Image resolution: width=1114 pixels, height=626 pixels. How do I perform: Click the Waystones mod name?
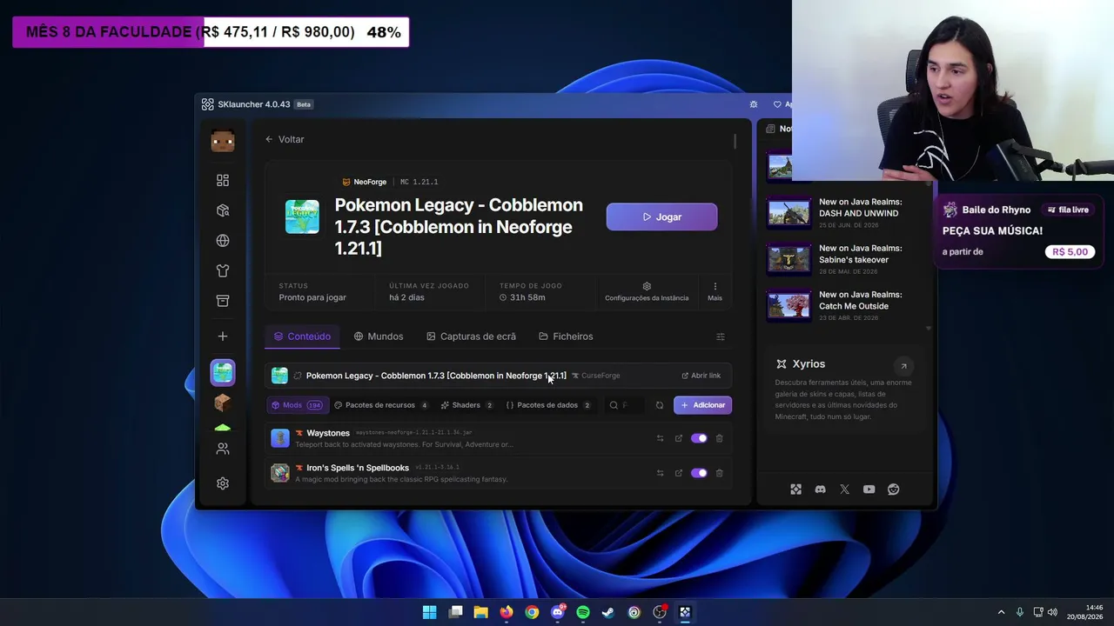coord(328,433)
